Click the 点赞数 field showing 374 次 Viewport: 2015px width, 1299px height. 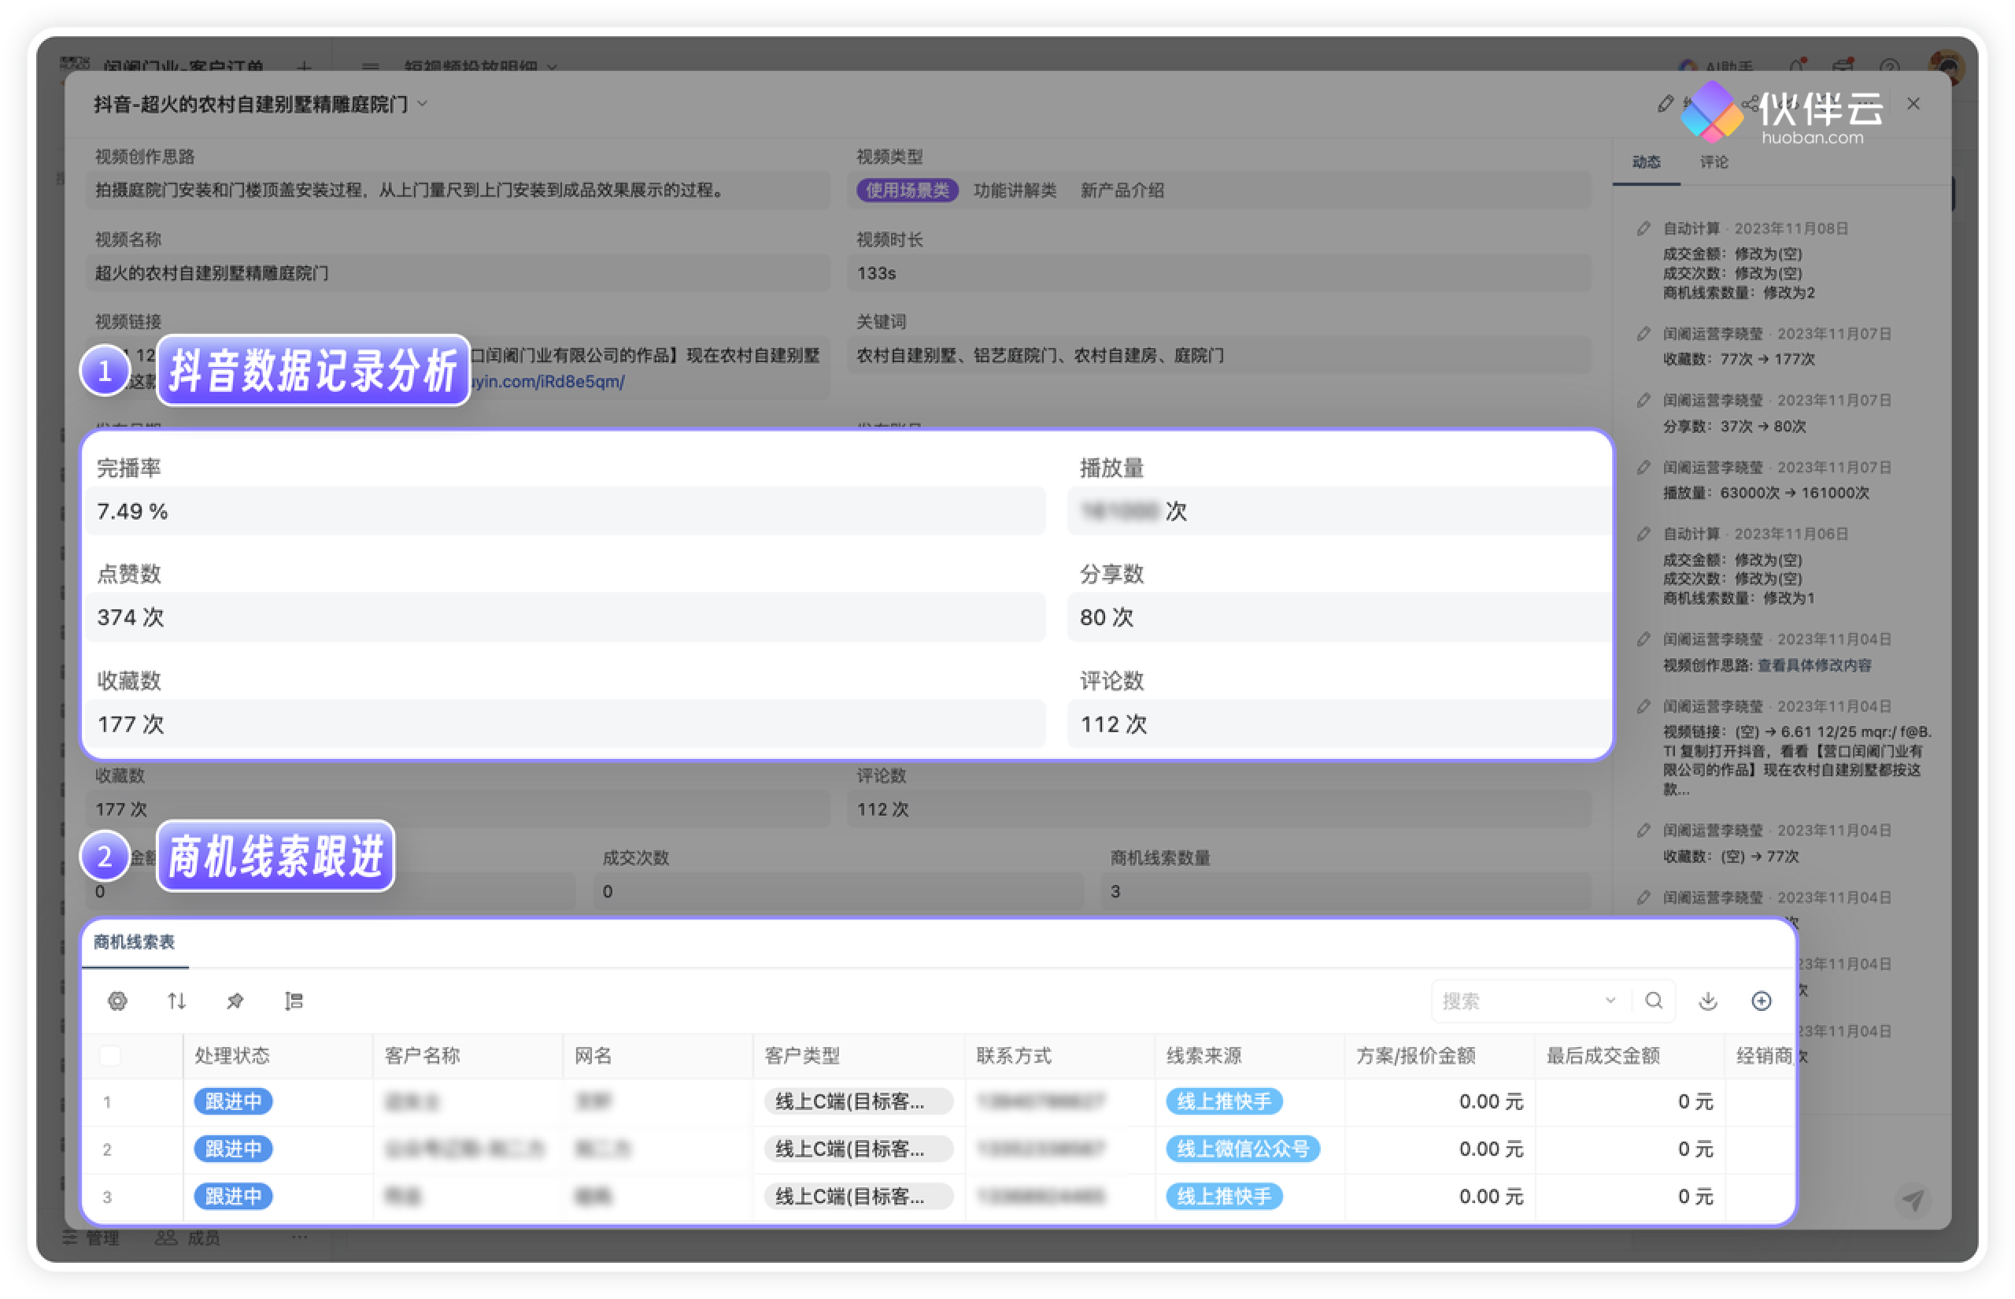click(x=565, y=617)
